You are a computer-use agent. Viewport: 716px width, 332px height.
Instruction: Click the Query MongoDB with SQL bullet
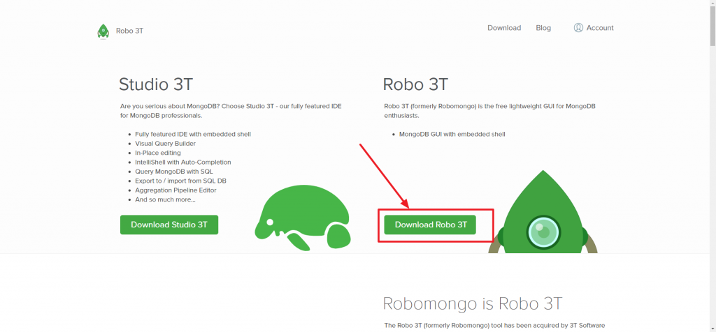174,172
